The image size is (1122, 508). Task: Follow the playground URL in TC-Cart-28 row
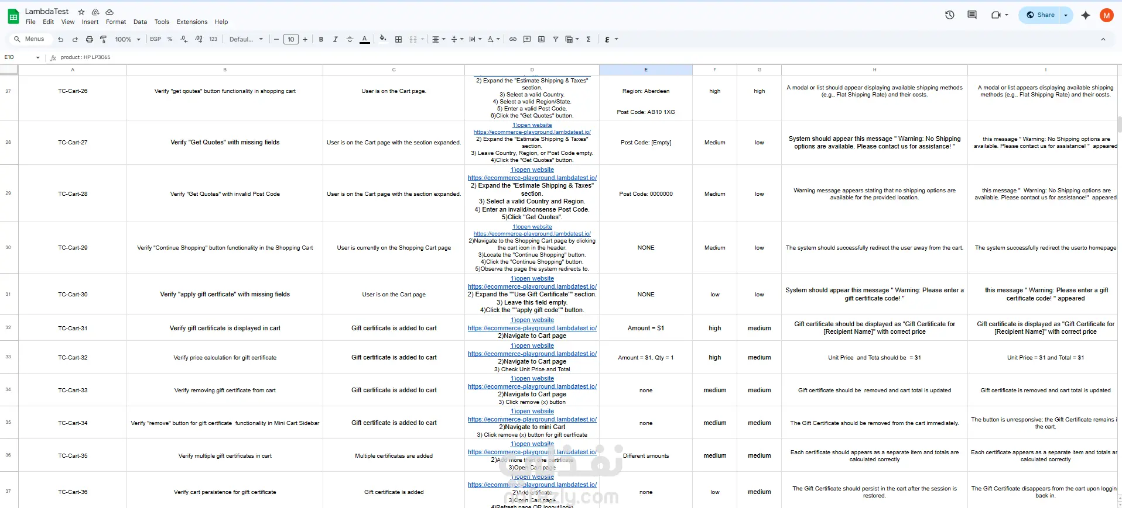532,178
